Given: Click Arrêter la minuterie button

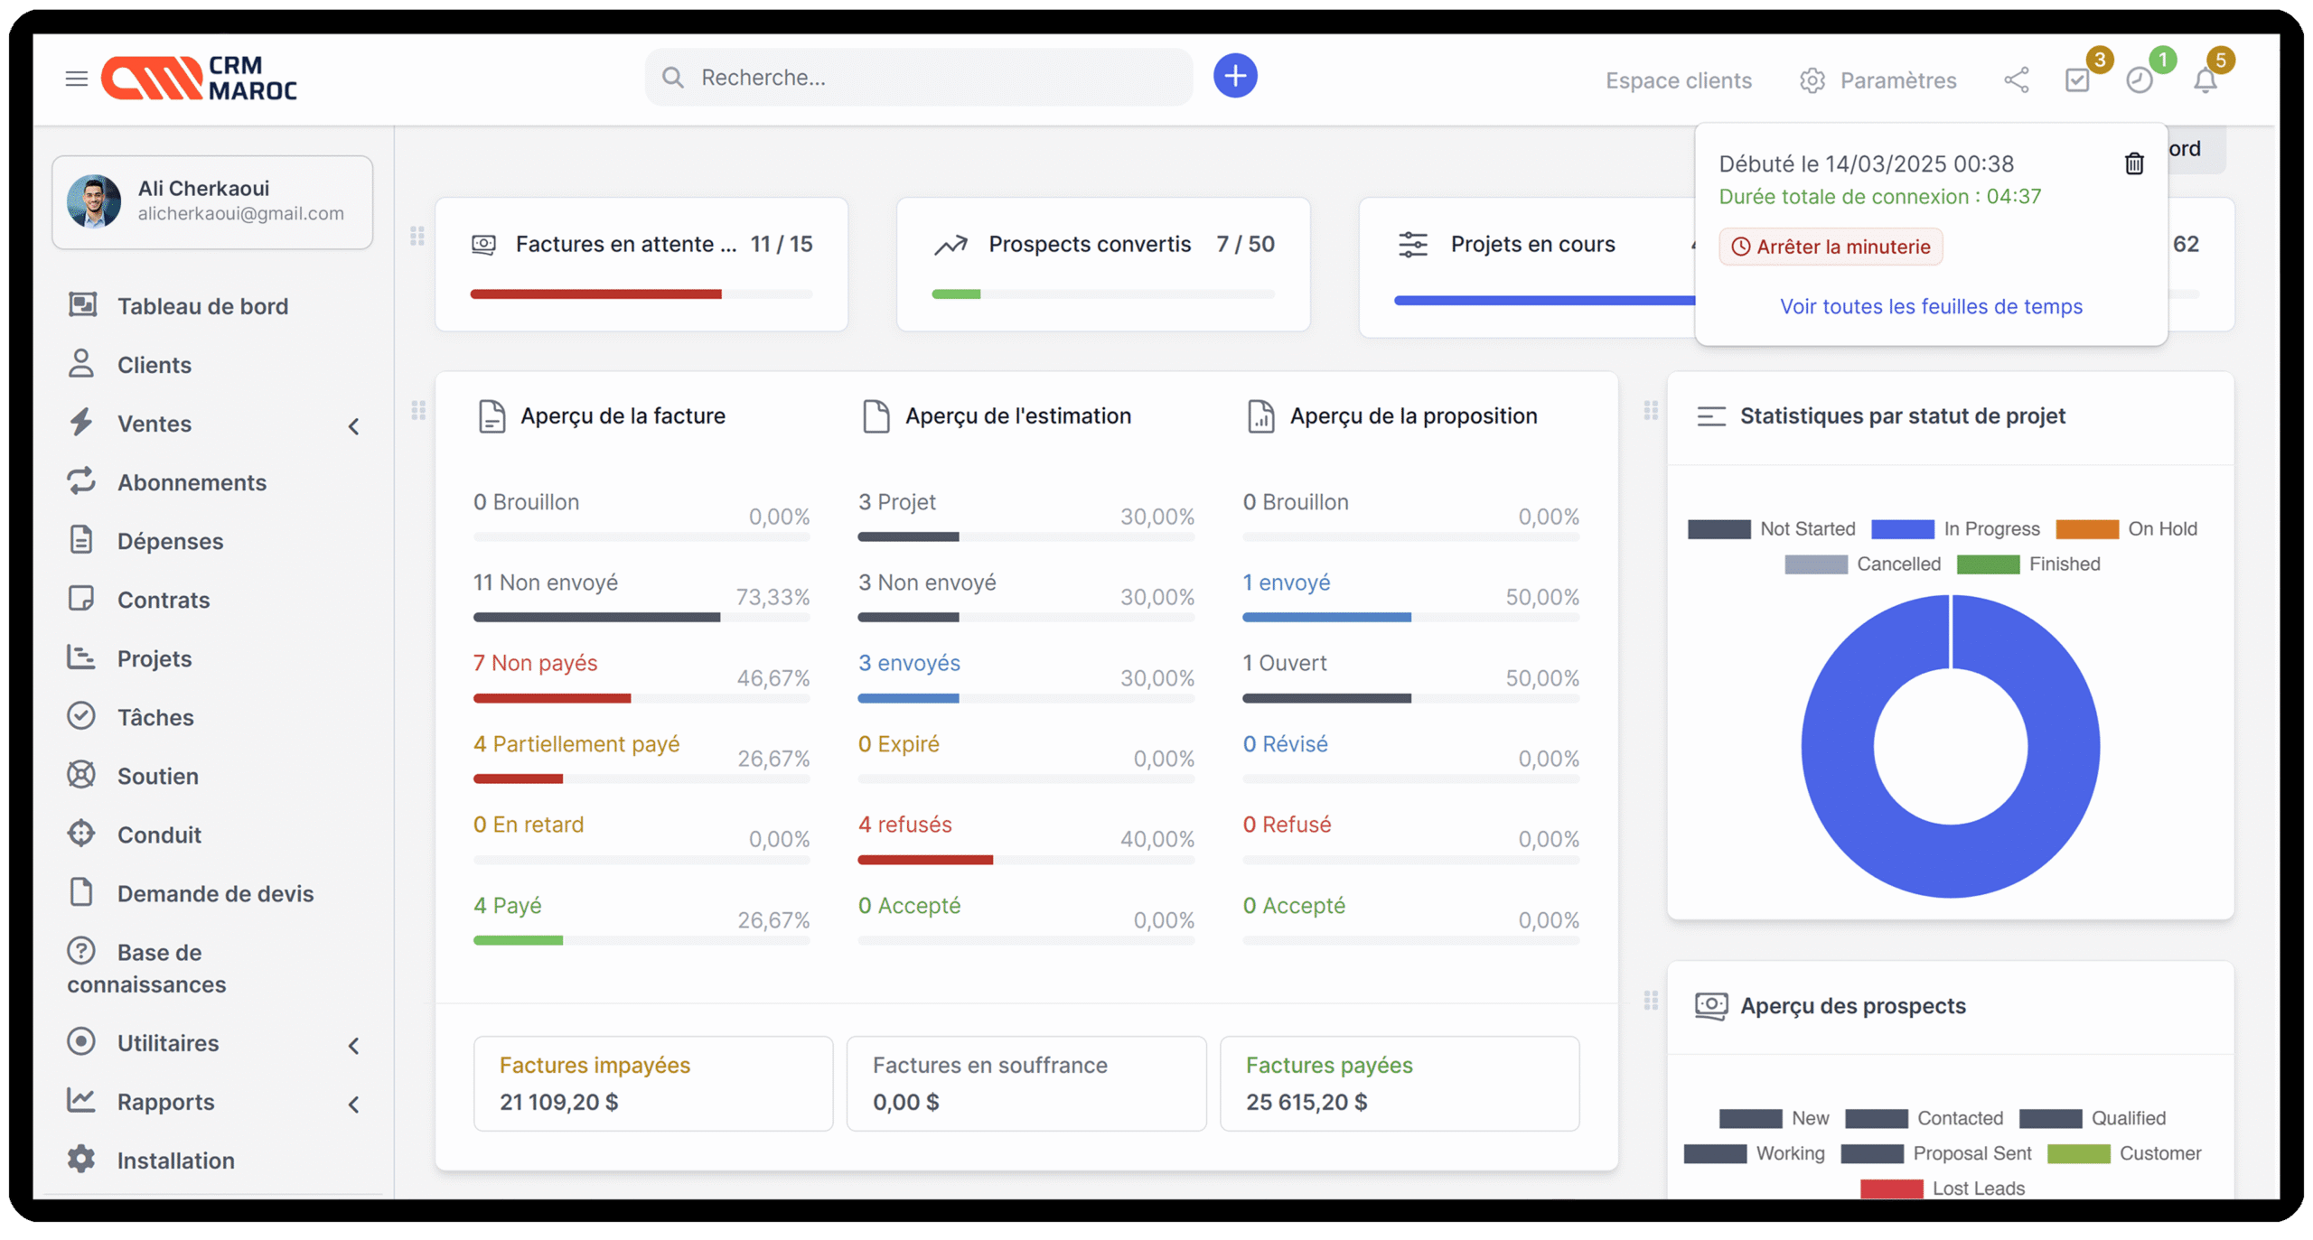Looking at the screenshot, I should coord(1831,247).
